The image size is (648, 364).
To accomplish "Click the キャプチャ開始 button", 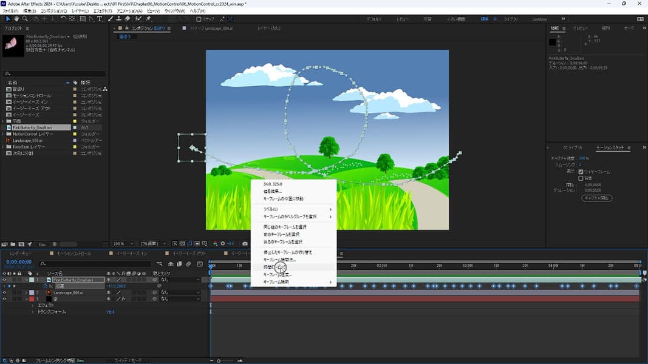I will [x=596, y=198].
